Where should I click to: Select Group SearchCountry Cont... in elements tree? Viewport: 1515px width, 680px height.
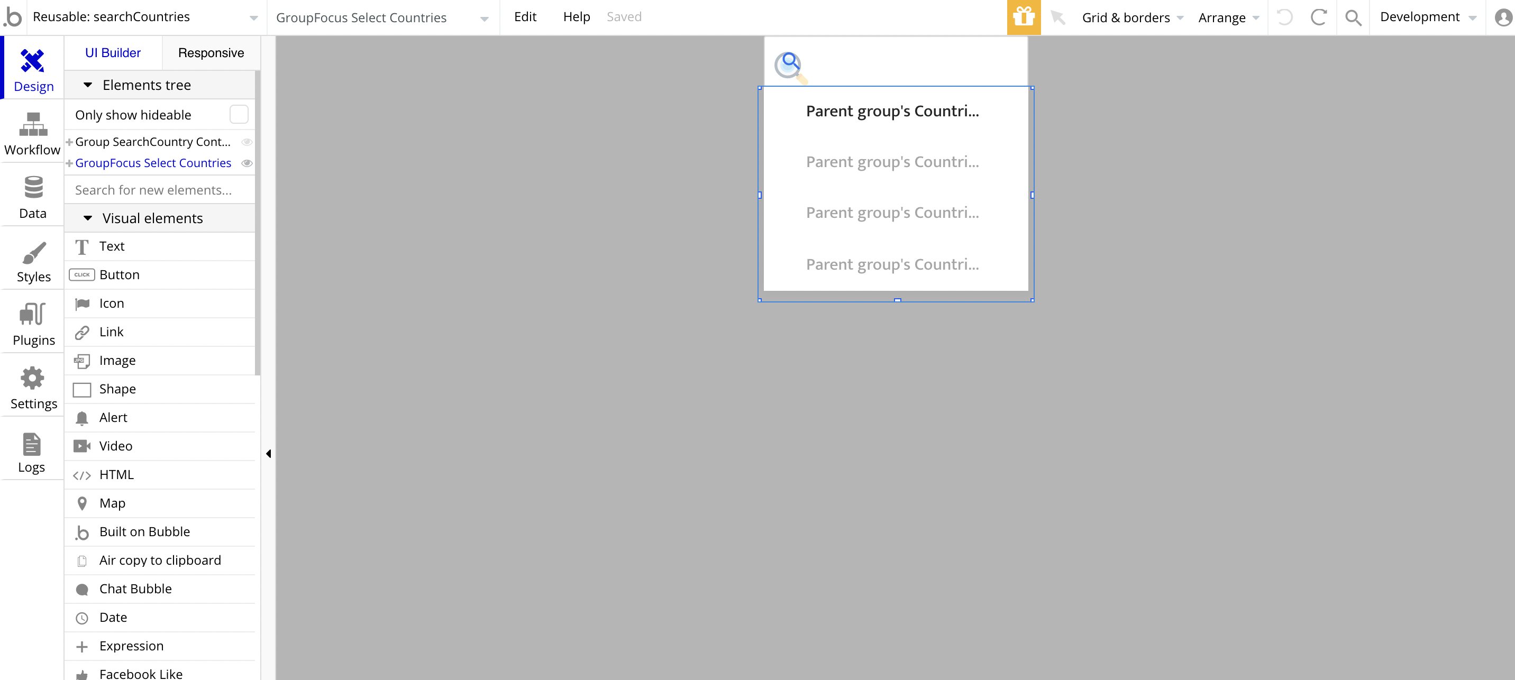pos(152,142)
